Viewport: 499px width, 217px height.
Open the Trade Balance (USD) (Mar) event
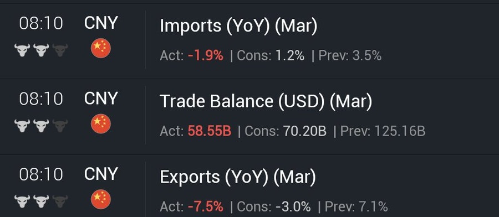tap(266, 101)
